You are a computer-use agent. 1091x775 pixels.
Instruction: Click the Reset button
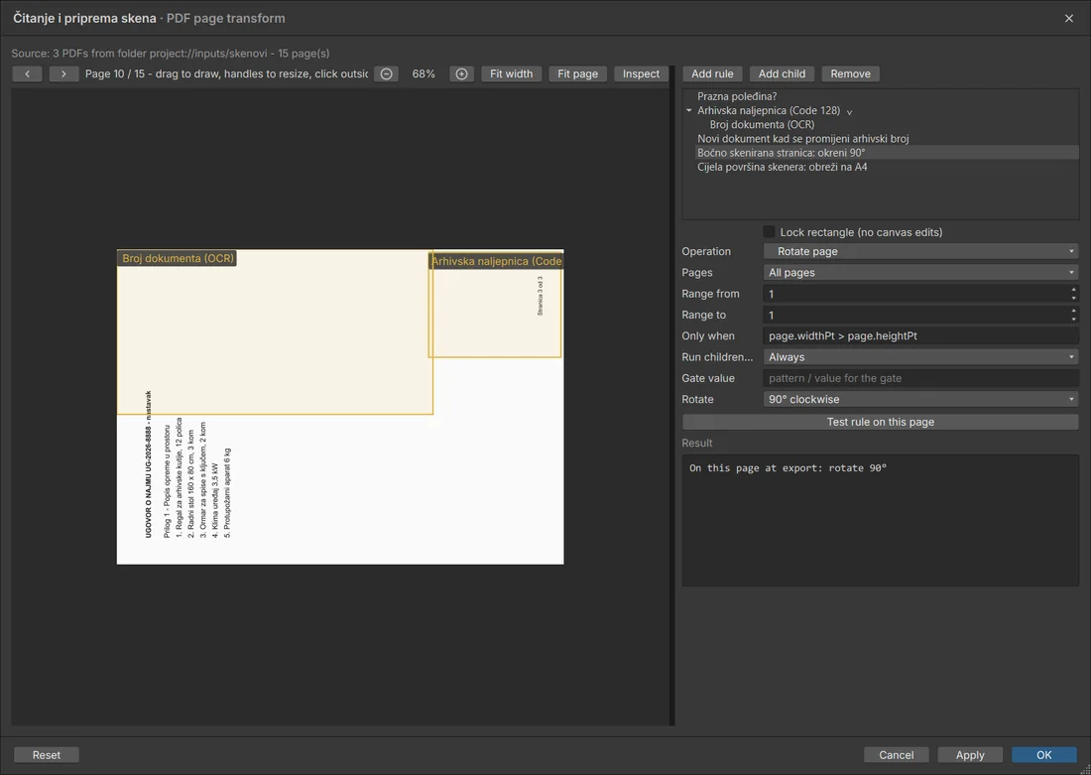47,755
